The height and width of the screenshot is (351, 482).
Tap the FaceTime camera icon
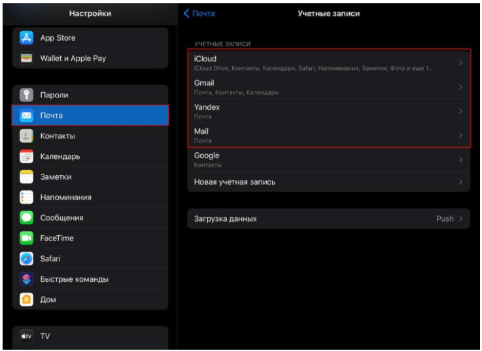tap(26, 239)
